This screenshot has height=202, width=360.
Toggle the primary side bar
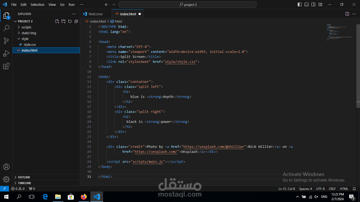300,4
